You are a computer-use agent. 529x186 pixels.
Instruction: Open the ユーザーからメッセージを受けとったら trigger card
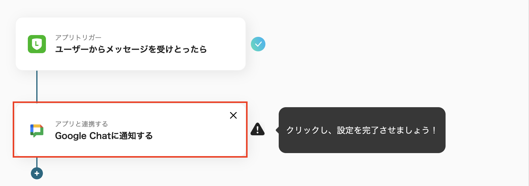tap(130, 44)
